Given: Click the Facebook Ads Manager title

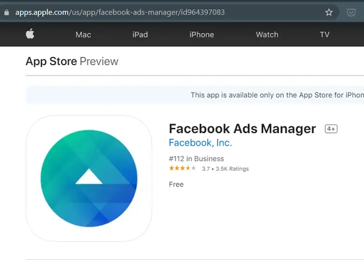Looking at the screenshot, I should tap(242, 129).
